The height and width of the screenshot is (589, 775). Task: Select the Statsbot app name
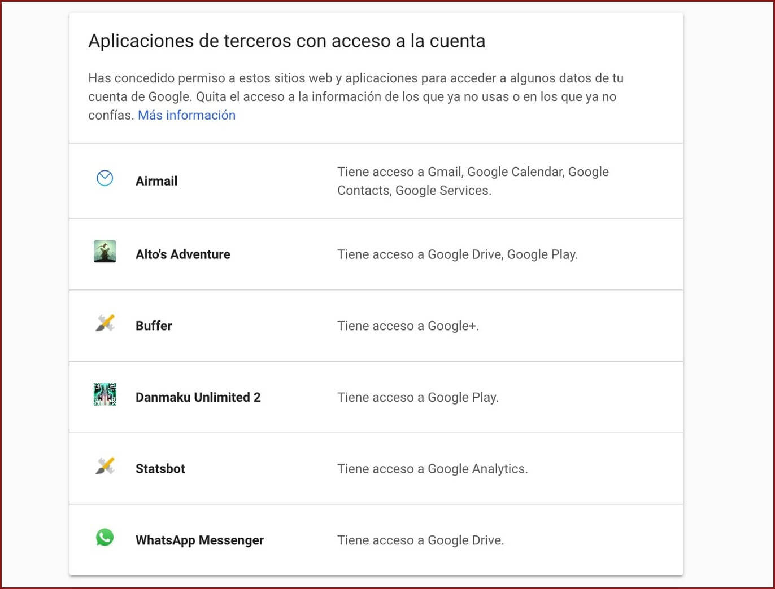160,469
